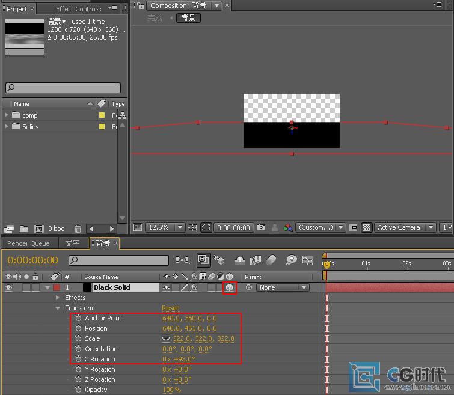454x395 pixels.
Task: Open the Active Camera 3D view dropdown
Action: pyautogui.click(x=405, y=228)
